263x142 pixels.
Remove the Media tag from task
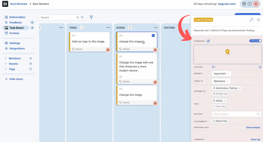point(224,101)
